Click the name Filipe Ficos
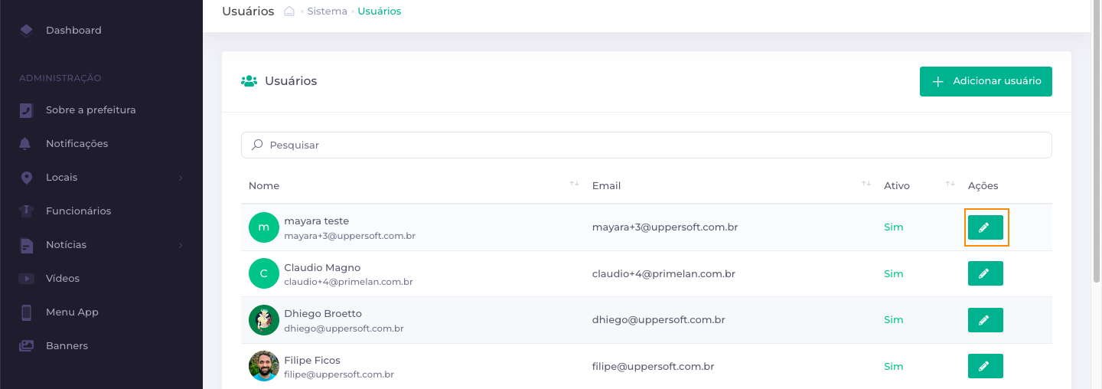This screenshot has height=389, width=1102. tap(312, 360)
